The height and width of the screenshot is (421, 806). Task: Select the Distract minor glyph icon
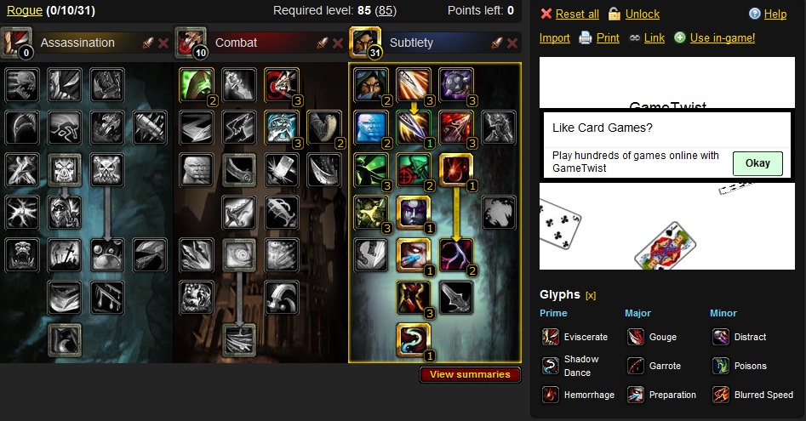721,338
